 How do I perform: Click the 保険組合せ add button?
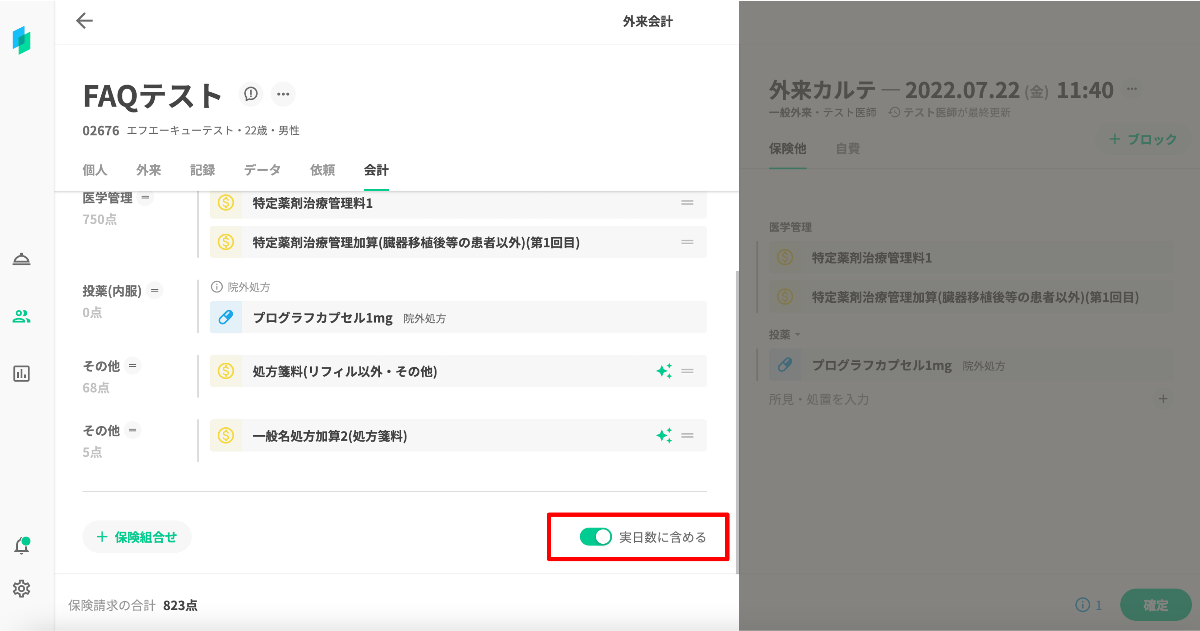tap(137, 537)
